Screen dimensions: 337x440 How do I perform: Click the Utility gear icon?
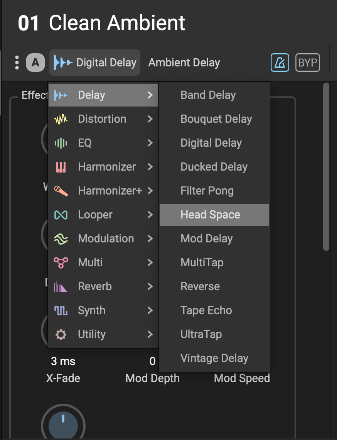(61, 334)
